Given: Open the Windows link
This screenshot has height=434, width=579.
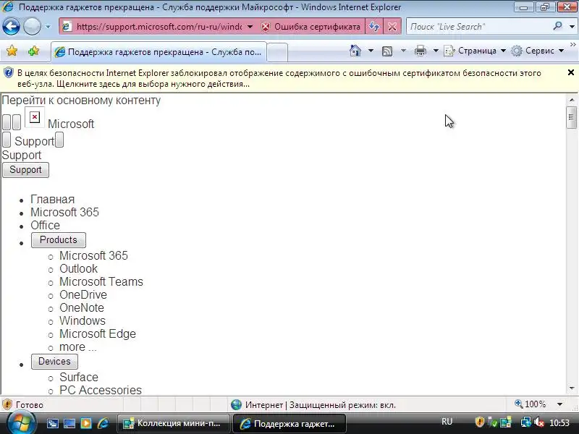Looking at the screenshot, I should coord(83,320).
